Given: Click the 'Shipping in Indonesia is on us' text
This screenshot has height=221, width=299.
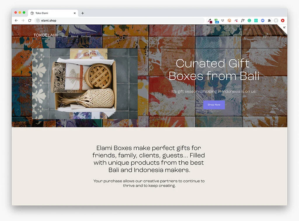Looking at the screenshot, I should point(228,91).
